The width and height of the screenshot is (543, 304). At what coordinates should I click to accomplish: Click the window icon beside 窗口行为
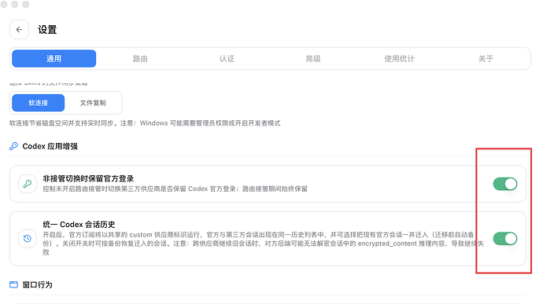pyautogui.click(x=13, y=284)
